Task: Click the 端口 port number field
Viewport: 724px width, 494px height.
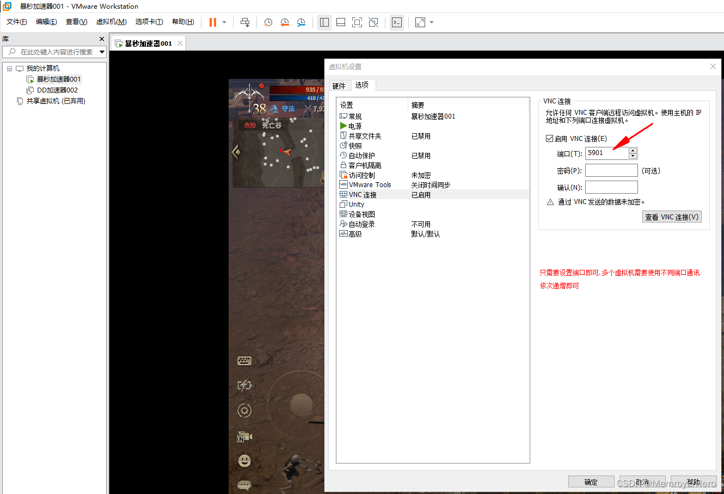Action: tap(606, 153)
